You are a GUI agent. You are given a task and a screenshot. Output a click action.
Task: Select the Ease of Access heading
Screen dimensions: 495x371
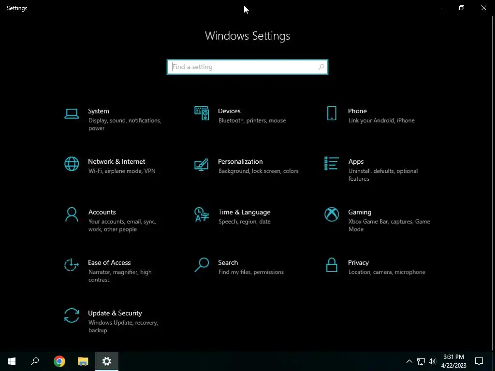(x=109, y=262)
